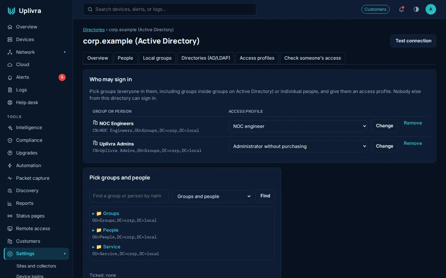Click the Reports bar chart icon
446x278 pixels.
10,203
